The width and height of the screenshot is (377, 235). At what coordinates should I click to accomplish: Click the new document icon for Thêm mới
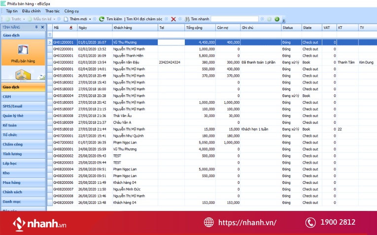point(66,19)
